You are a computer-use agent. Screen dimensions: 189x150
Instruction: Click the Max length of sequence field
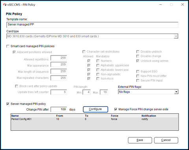[59, 71]
